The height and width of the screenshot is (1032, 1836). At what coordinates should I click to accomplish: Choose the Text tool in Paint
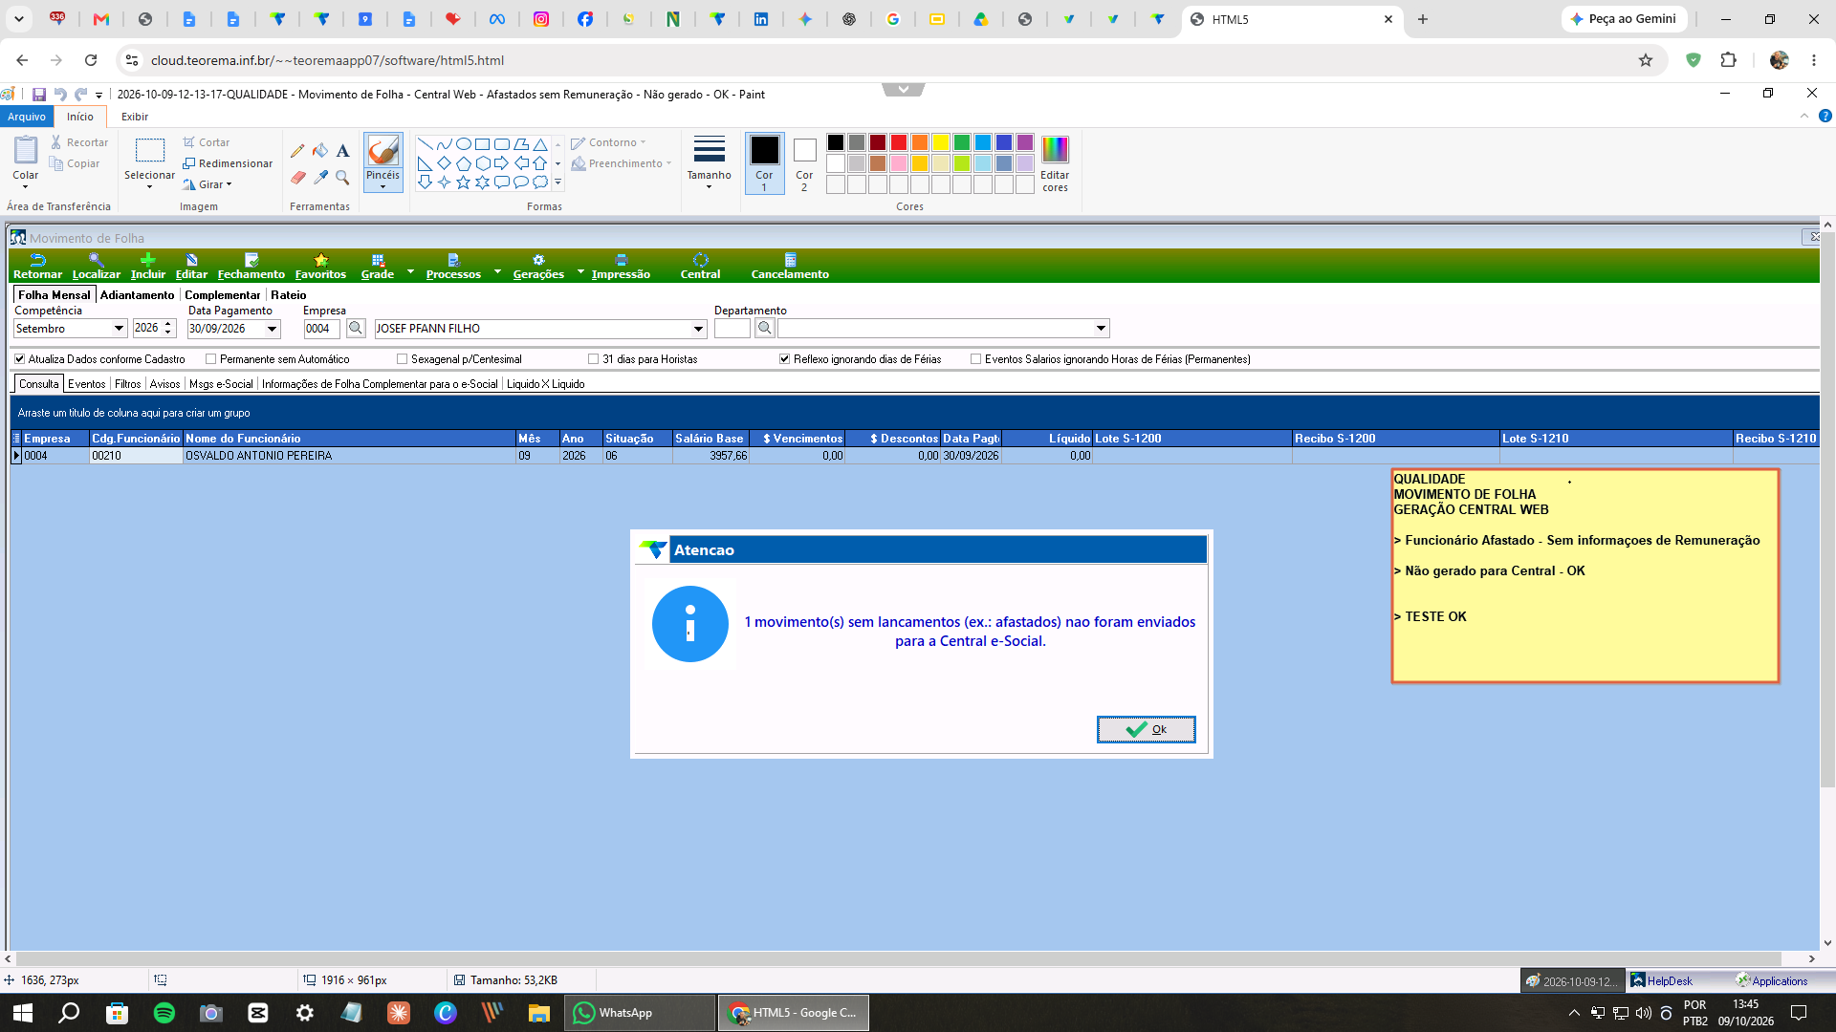pyautogui.click(x=342, y=151)
